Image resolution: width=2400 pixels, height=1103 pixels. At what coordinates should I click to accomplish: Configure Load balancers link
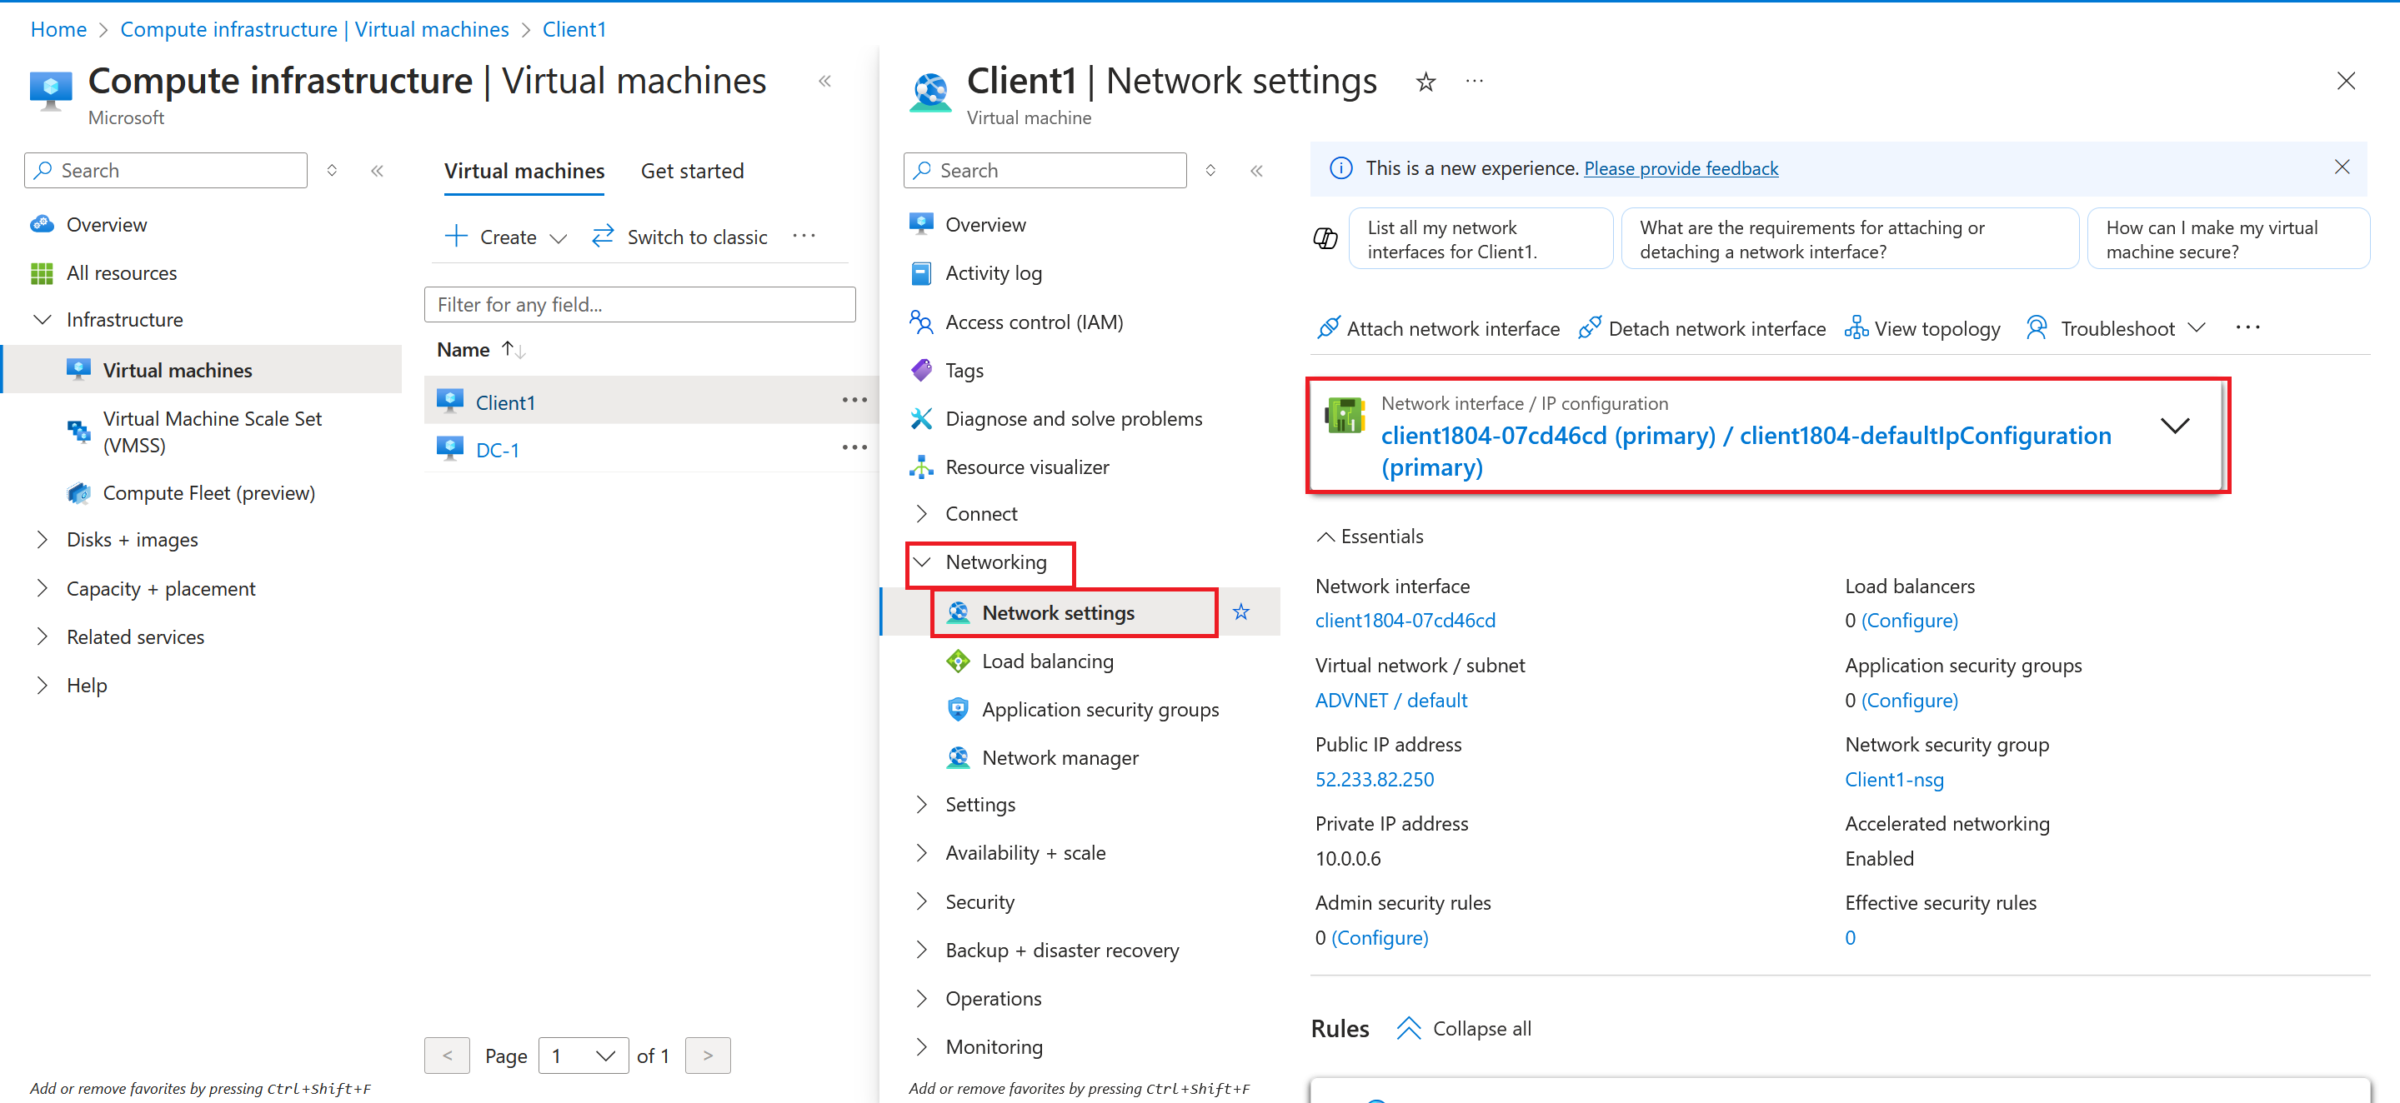click(x=1909, y=620)
